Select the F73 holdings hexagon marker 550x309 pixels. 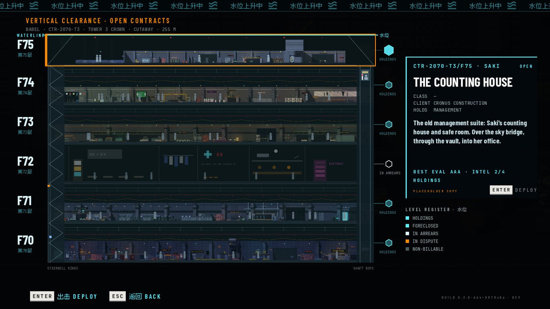pos(389,124)
